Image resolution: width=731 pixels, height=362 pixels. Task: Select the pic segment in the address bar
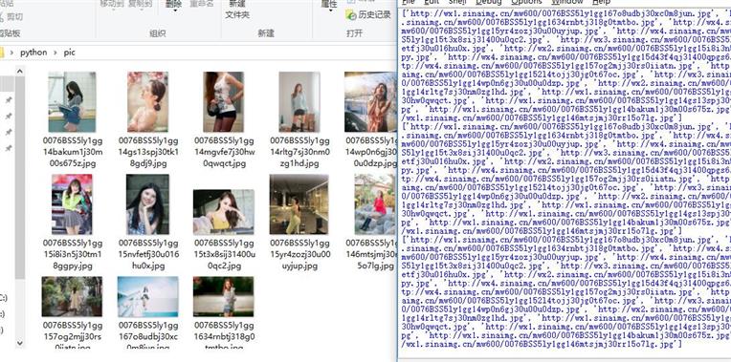[x=70, y=53]
